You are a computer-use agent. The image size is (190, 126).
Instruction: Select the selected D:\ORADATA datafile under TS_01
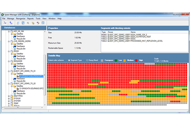[x=31, y=76]
